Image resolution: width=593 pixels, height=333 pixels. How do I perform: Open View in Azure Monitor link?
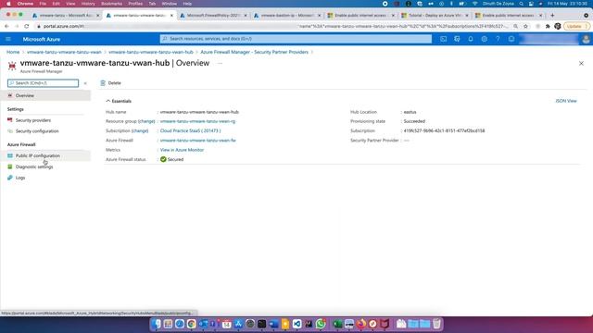pos(182,150)
